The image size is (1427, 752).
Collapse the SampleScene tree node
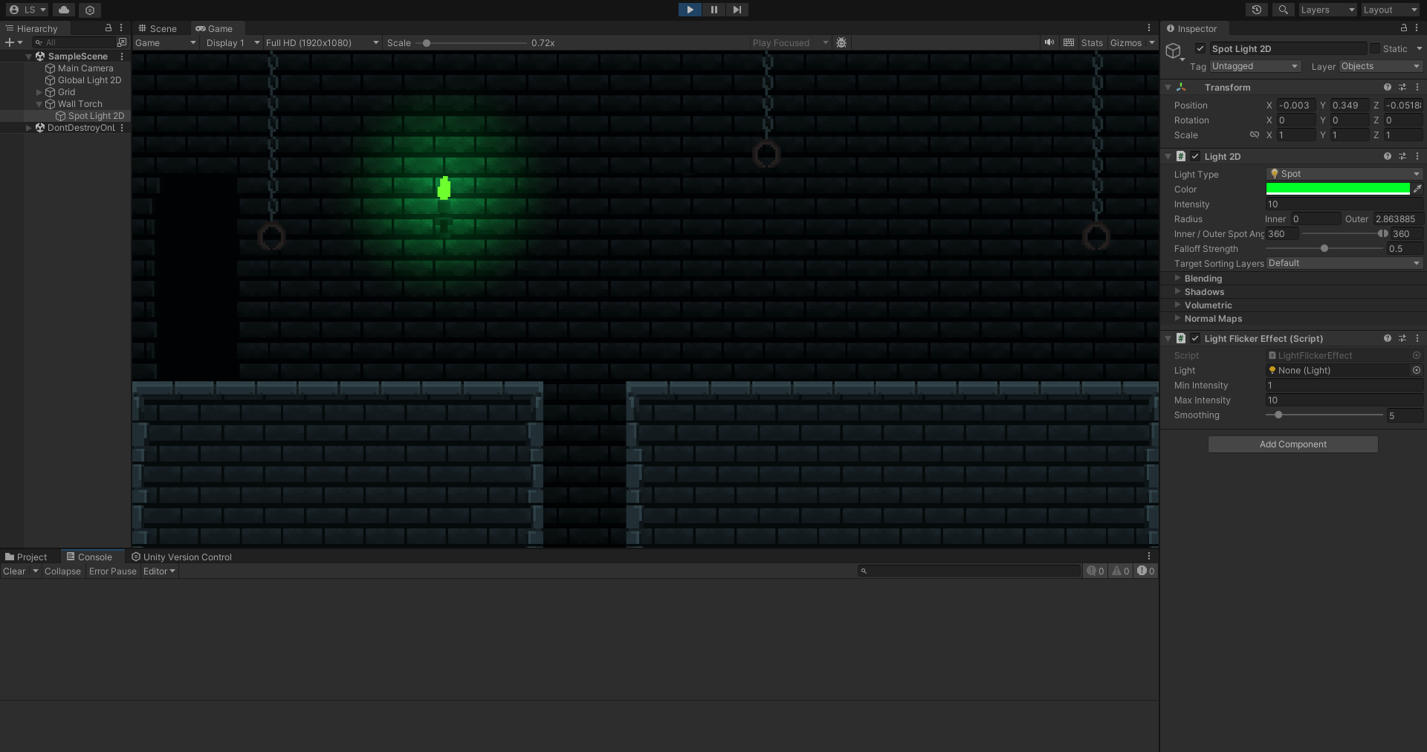(29, 56)
